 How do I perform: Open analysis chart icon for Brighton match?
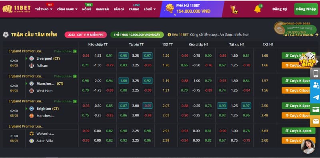[x=75, y=101]
